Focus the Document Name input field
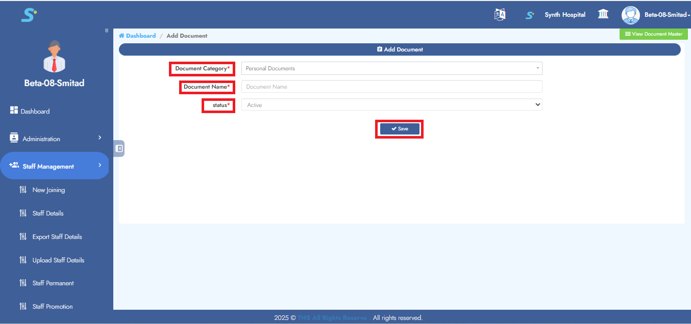Viewport: 691px width, 324px height. [391, 87]
